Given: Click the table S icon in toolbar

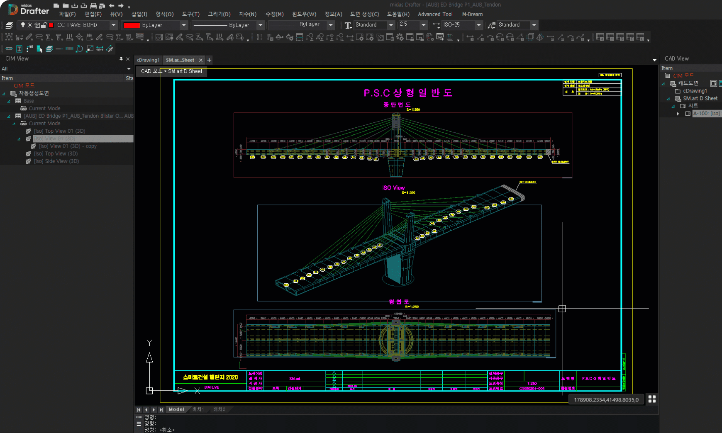Looking at the screenshot, I should (620, 37).
